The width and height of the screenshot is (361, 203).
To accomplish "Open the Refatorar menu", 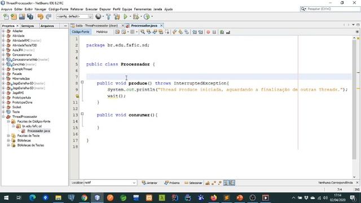I will tap(77, 9).
